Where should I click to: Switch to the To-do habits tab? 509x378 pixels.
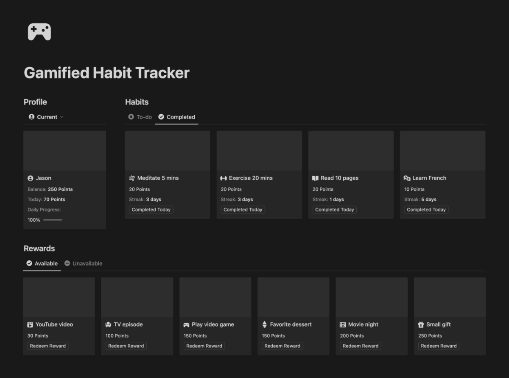tap(140, 117)
